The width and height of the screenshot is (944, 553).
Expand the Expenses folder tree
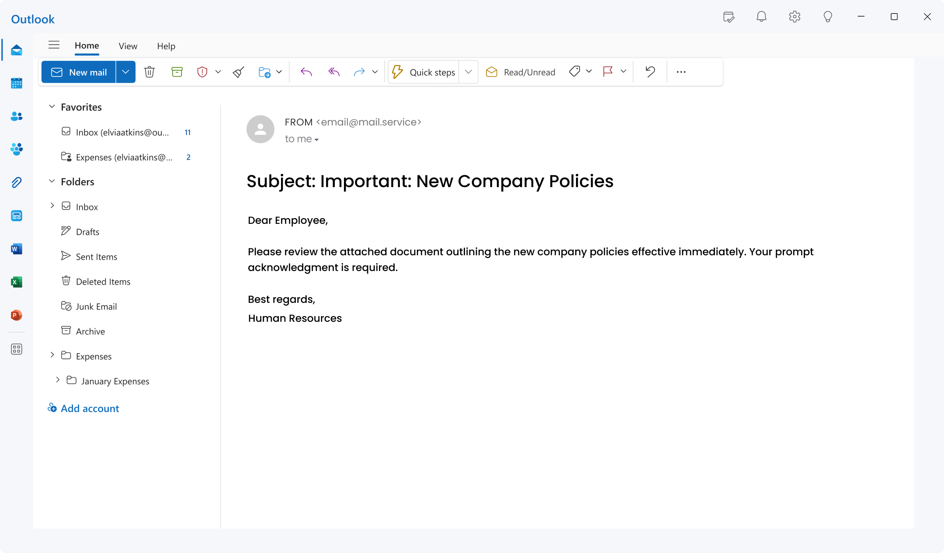coord(52,355)
